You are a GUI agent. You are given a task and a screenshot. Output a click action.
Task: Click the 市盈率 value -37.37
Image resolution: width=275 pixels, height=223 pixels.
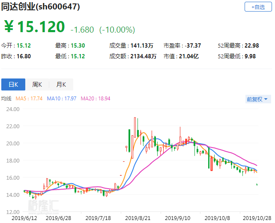click(193, 45)
